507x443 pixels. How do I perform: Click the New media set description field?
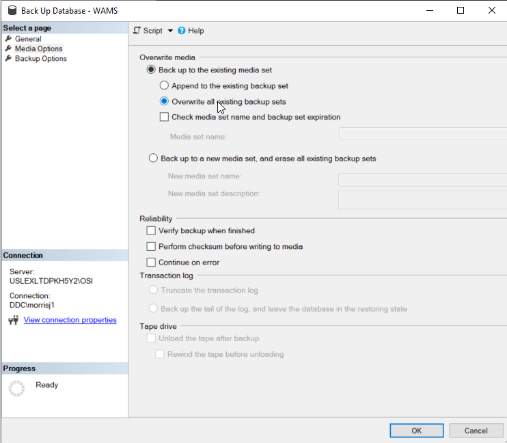pos(422,200)
